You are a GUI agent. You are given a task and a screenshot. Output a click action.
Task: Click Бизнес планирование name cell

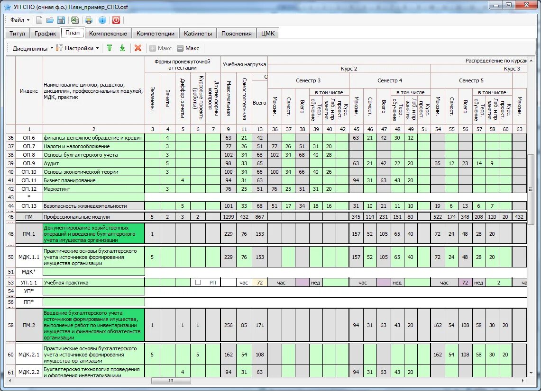(x=93, y=180)
